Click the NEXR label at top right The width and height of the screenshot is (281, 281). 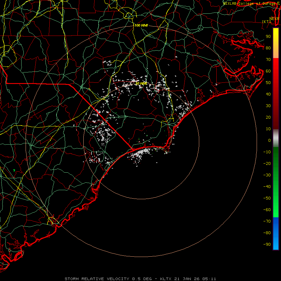[x=274, y=19]
